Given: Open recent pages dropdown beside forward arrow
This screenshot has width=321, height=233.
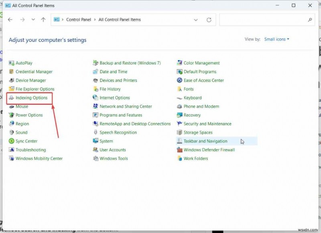Looking at the screenshot, I should (33, 19).
